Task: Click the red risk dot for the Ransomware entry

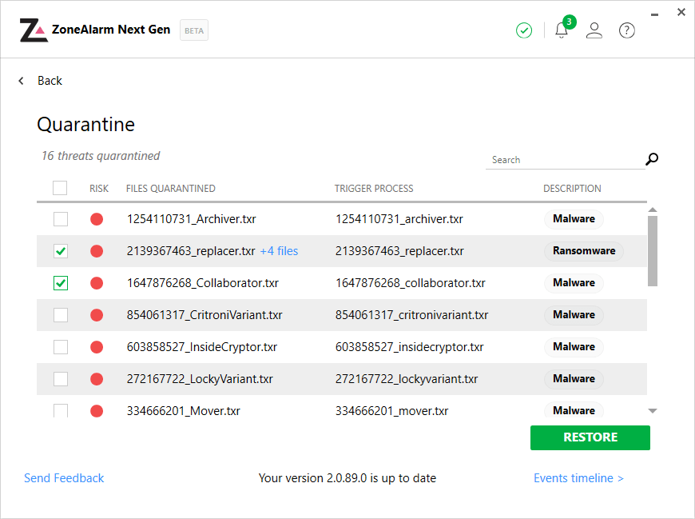Action: (97, 250)
